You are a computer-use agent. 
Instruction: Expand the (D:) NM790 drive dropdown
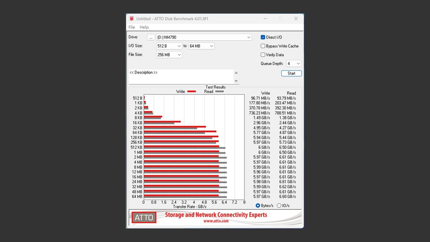coord(249,37)
